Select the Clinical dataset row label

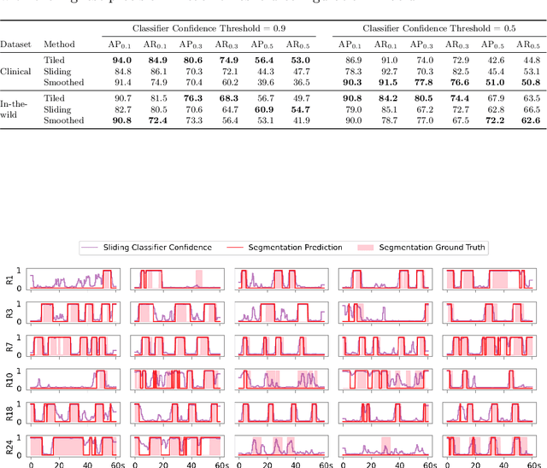(x=15, y=72)
